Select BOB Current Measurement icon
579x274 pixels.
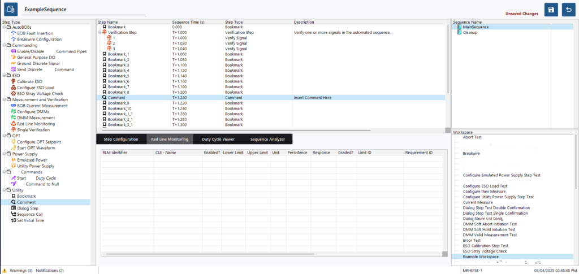(x=14, y=106)
